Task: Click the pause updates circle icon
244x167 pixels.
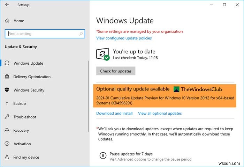Action: tap(103, 155)
